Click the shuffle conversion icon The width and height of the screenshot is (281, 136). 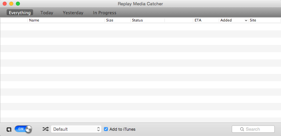(46, 129)
